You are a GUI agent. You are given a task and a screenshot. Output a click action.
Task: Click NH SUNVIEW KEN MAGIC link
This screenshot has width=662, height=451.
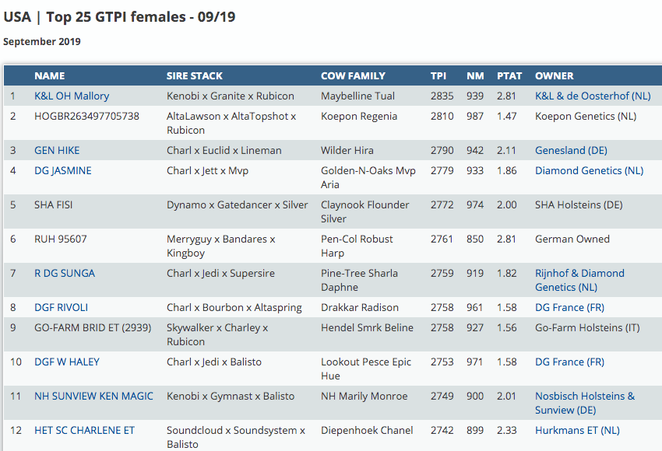coord(93,397)
